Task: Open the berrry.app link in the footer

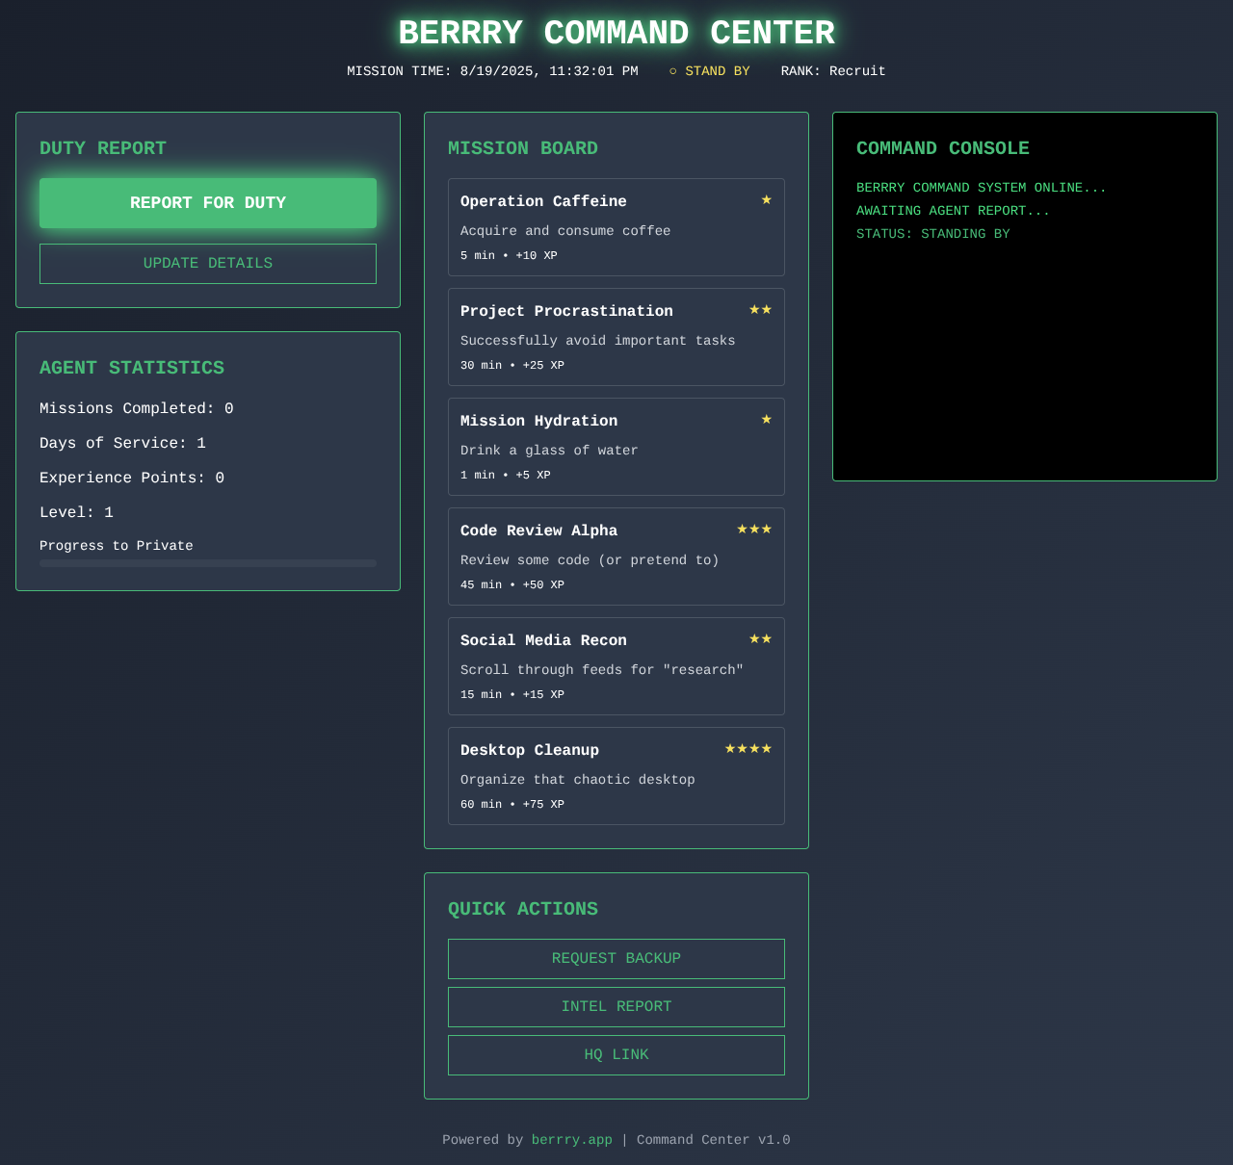Action: click(x=571, y=1140)
